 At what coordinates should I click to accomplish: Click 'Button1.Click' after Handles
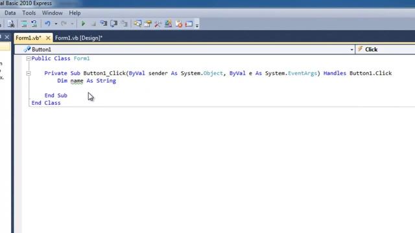(x=370, y=73)
